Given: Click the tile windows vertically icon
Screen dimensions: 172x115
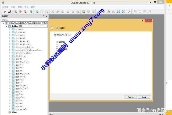Looking at the screenshot, I should click(145, 12).
